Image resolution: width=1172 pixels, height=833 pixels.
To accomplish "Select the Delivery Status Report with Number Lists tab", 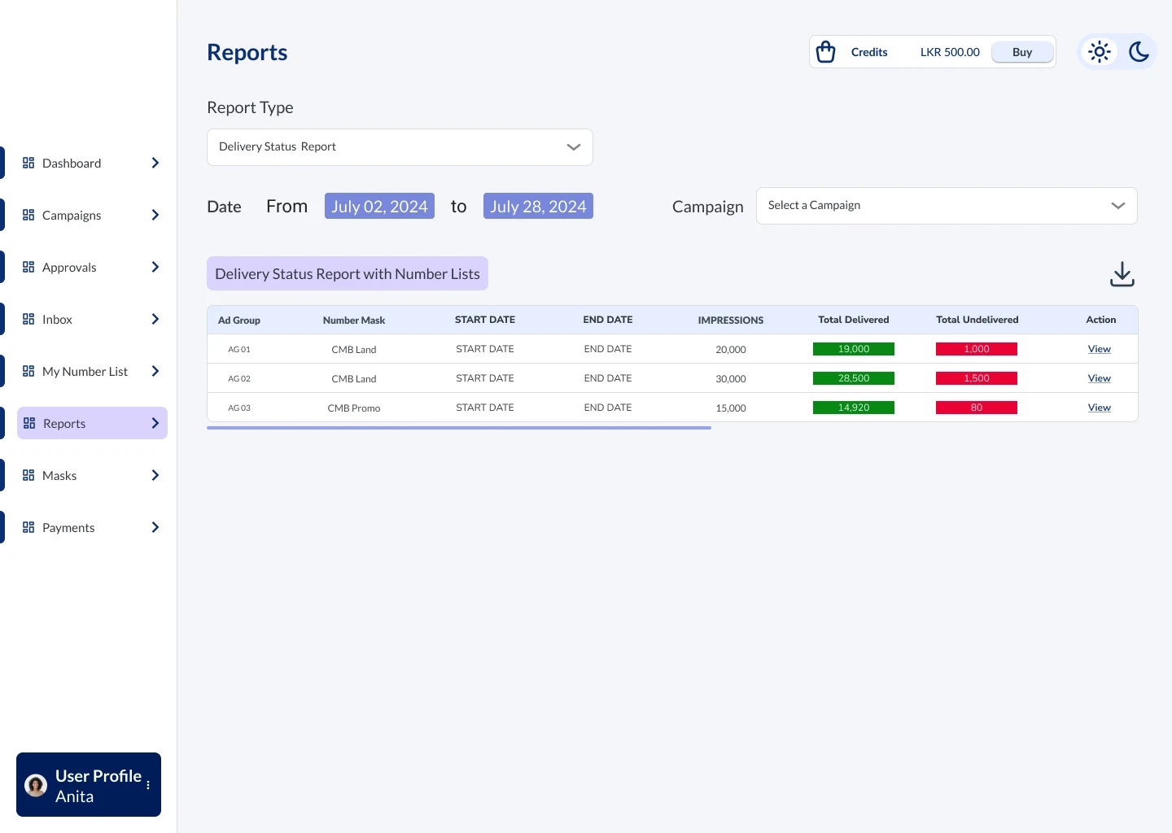I will click(348, 274).
